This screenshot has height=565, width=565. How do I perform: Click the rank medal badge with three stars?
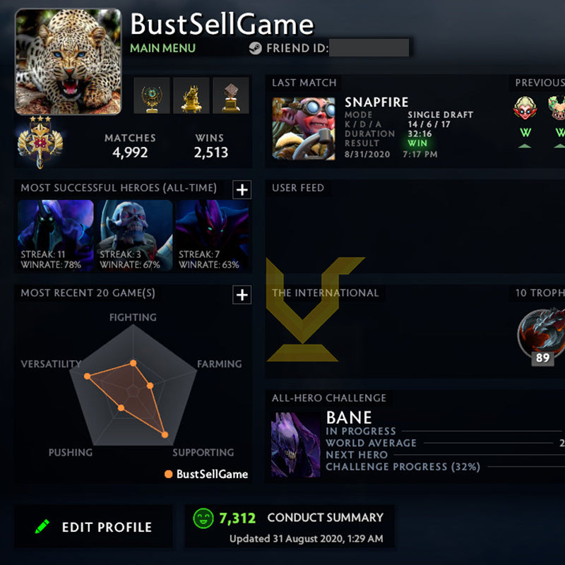[x=40, y=142]
